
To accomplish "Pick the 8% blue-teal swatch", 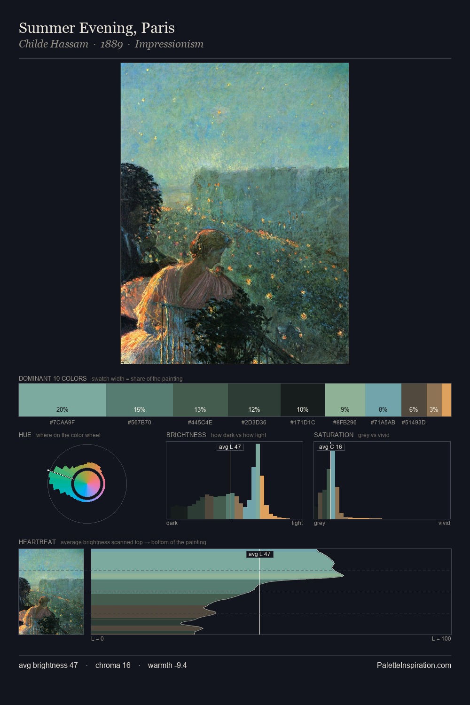I will point(383,400).
